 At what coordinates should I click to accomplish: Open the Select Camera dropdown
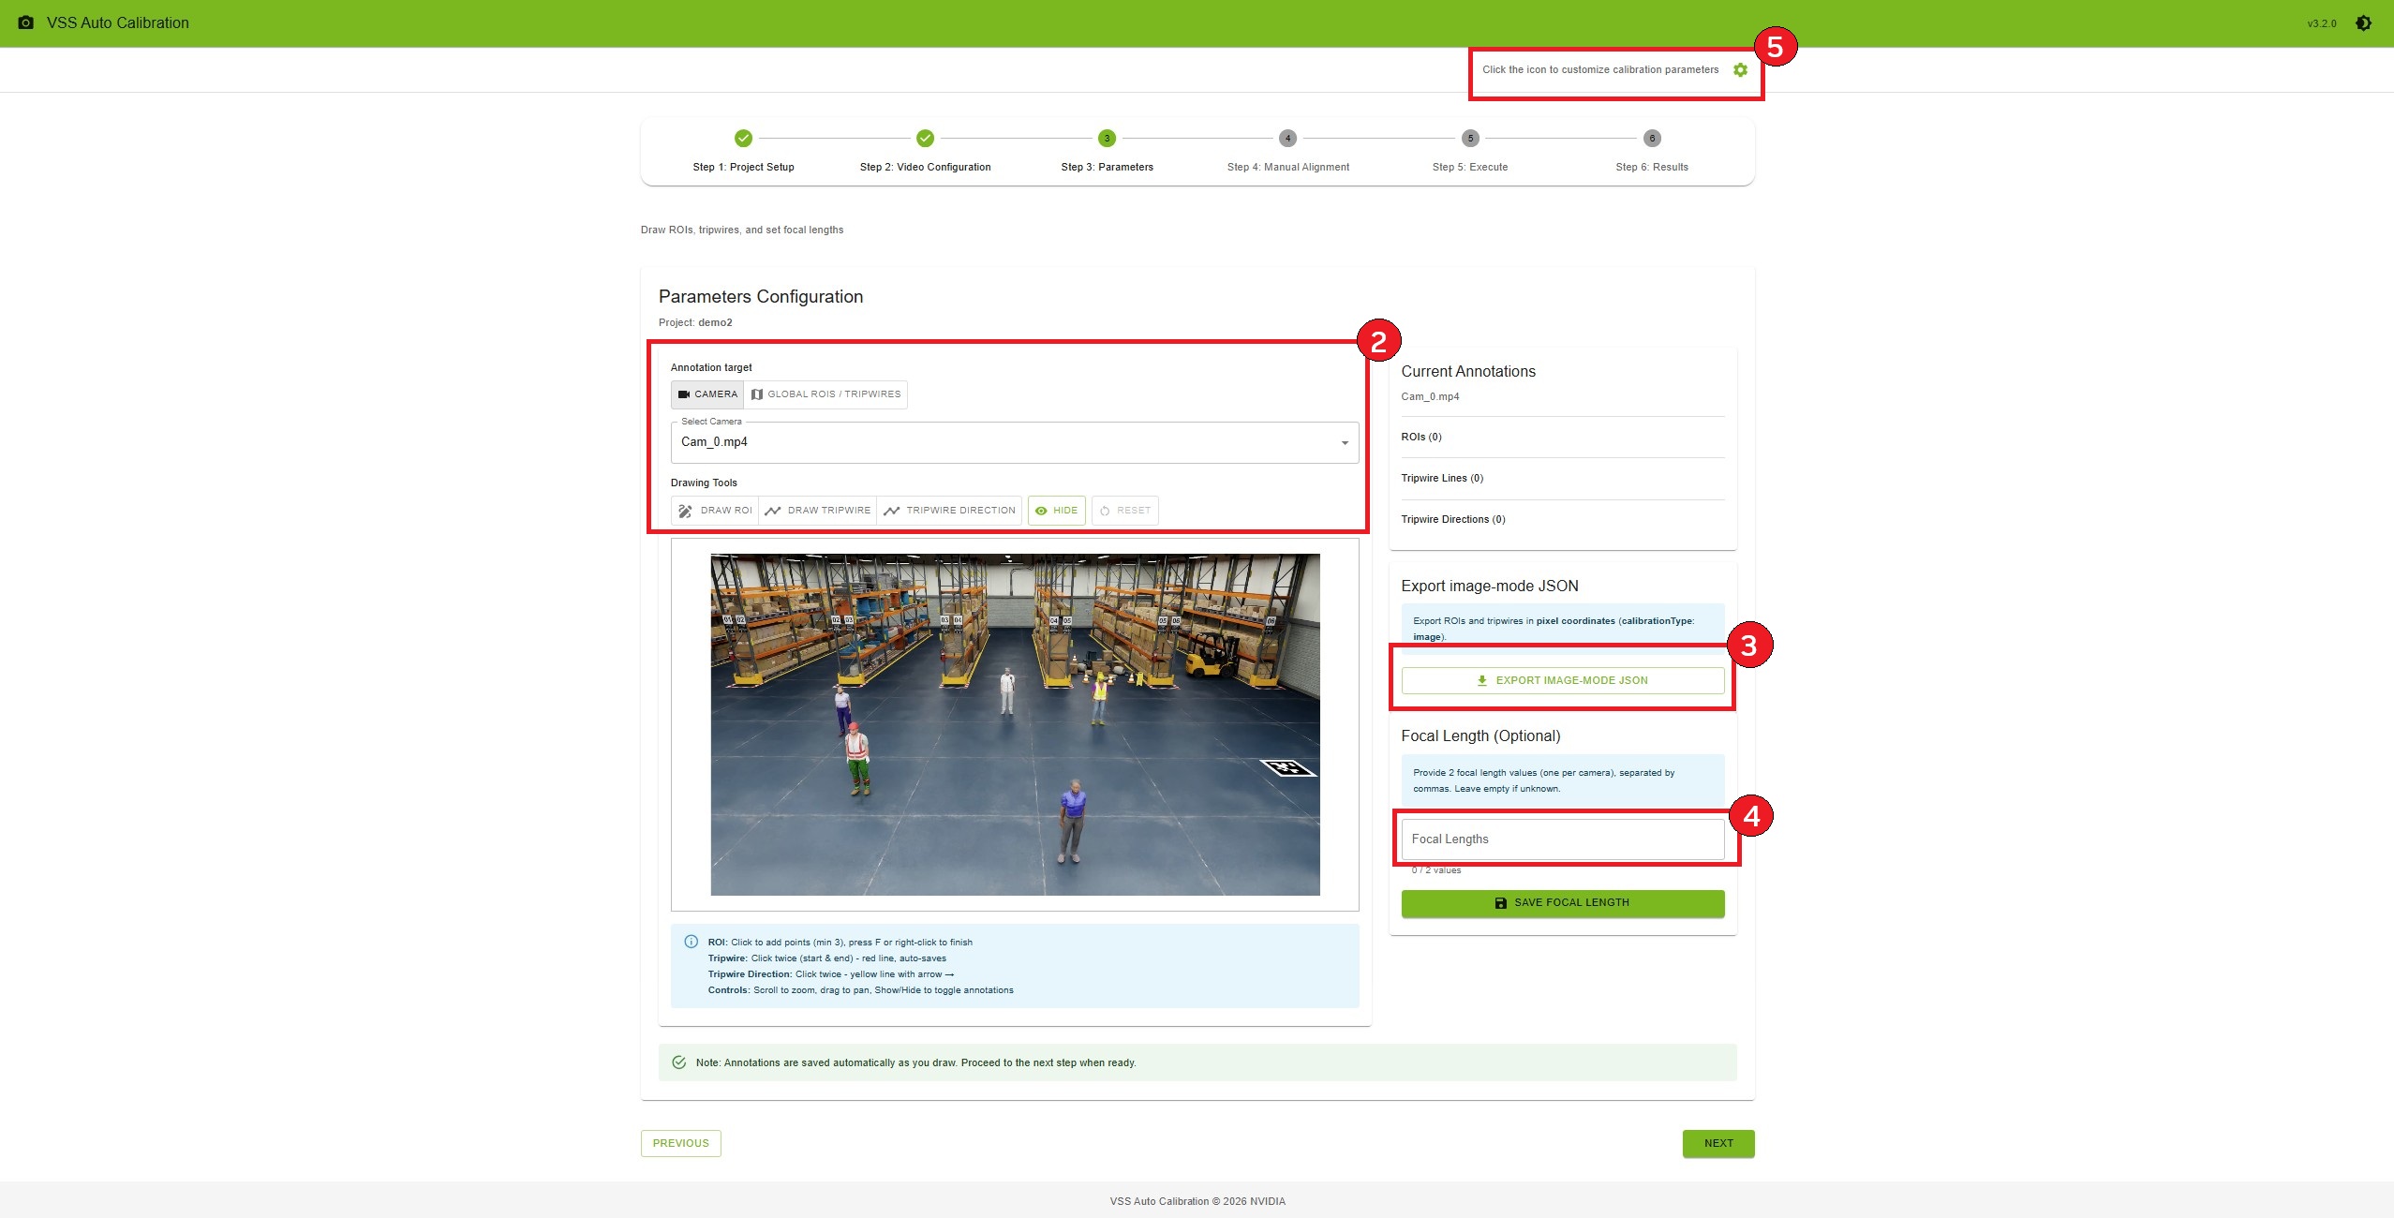click(x=1015, y=442)
